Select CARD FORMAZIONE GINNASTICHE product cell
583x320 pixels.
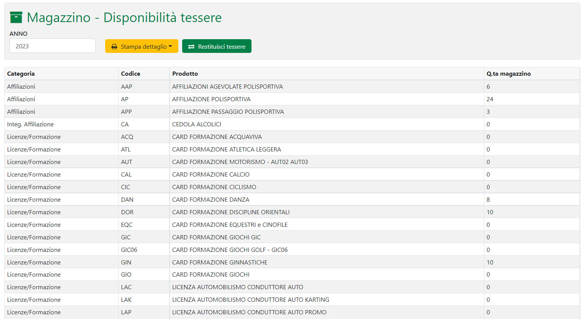(220, 263)
